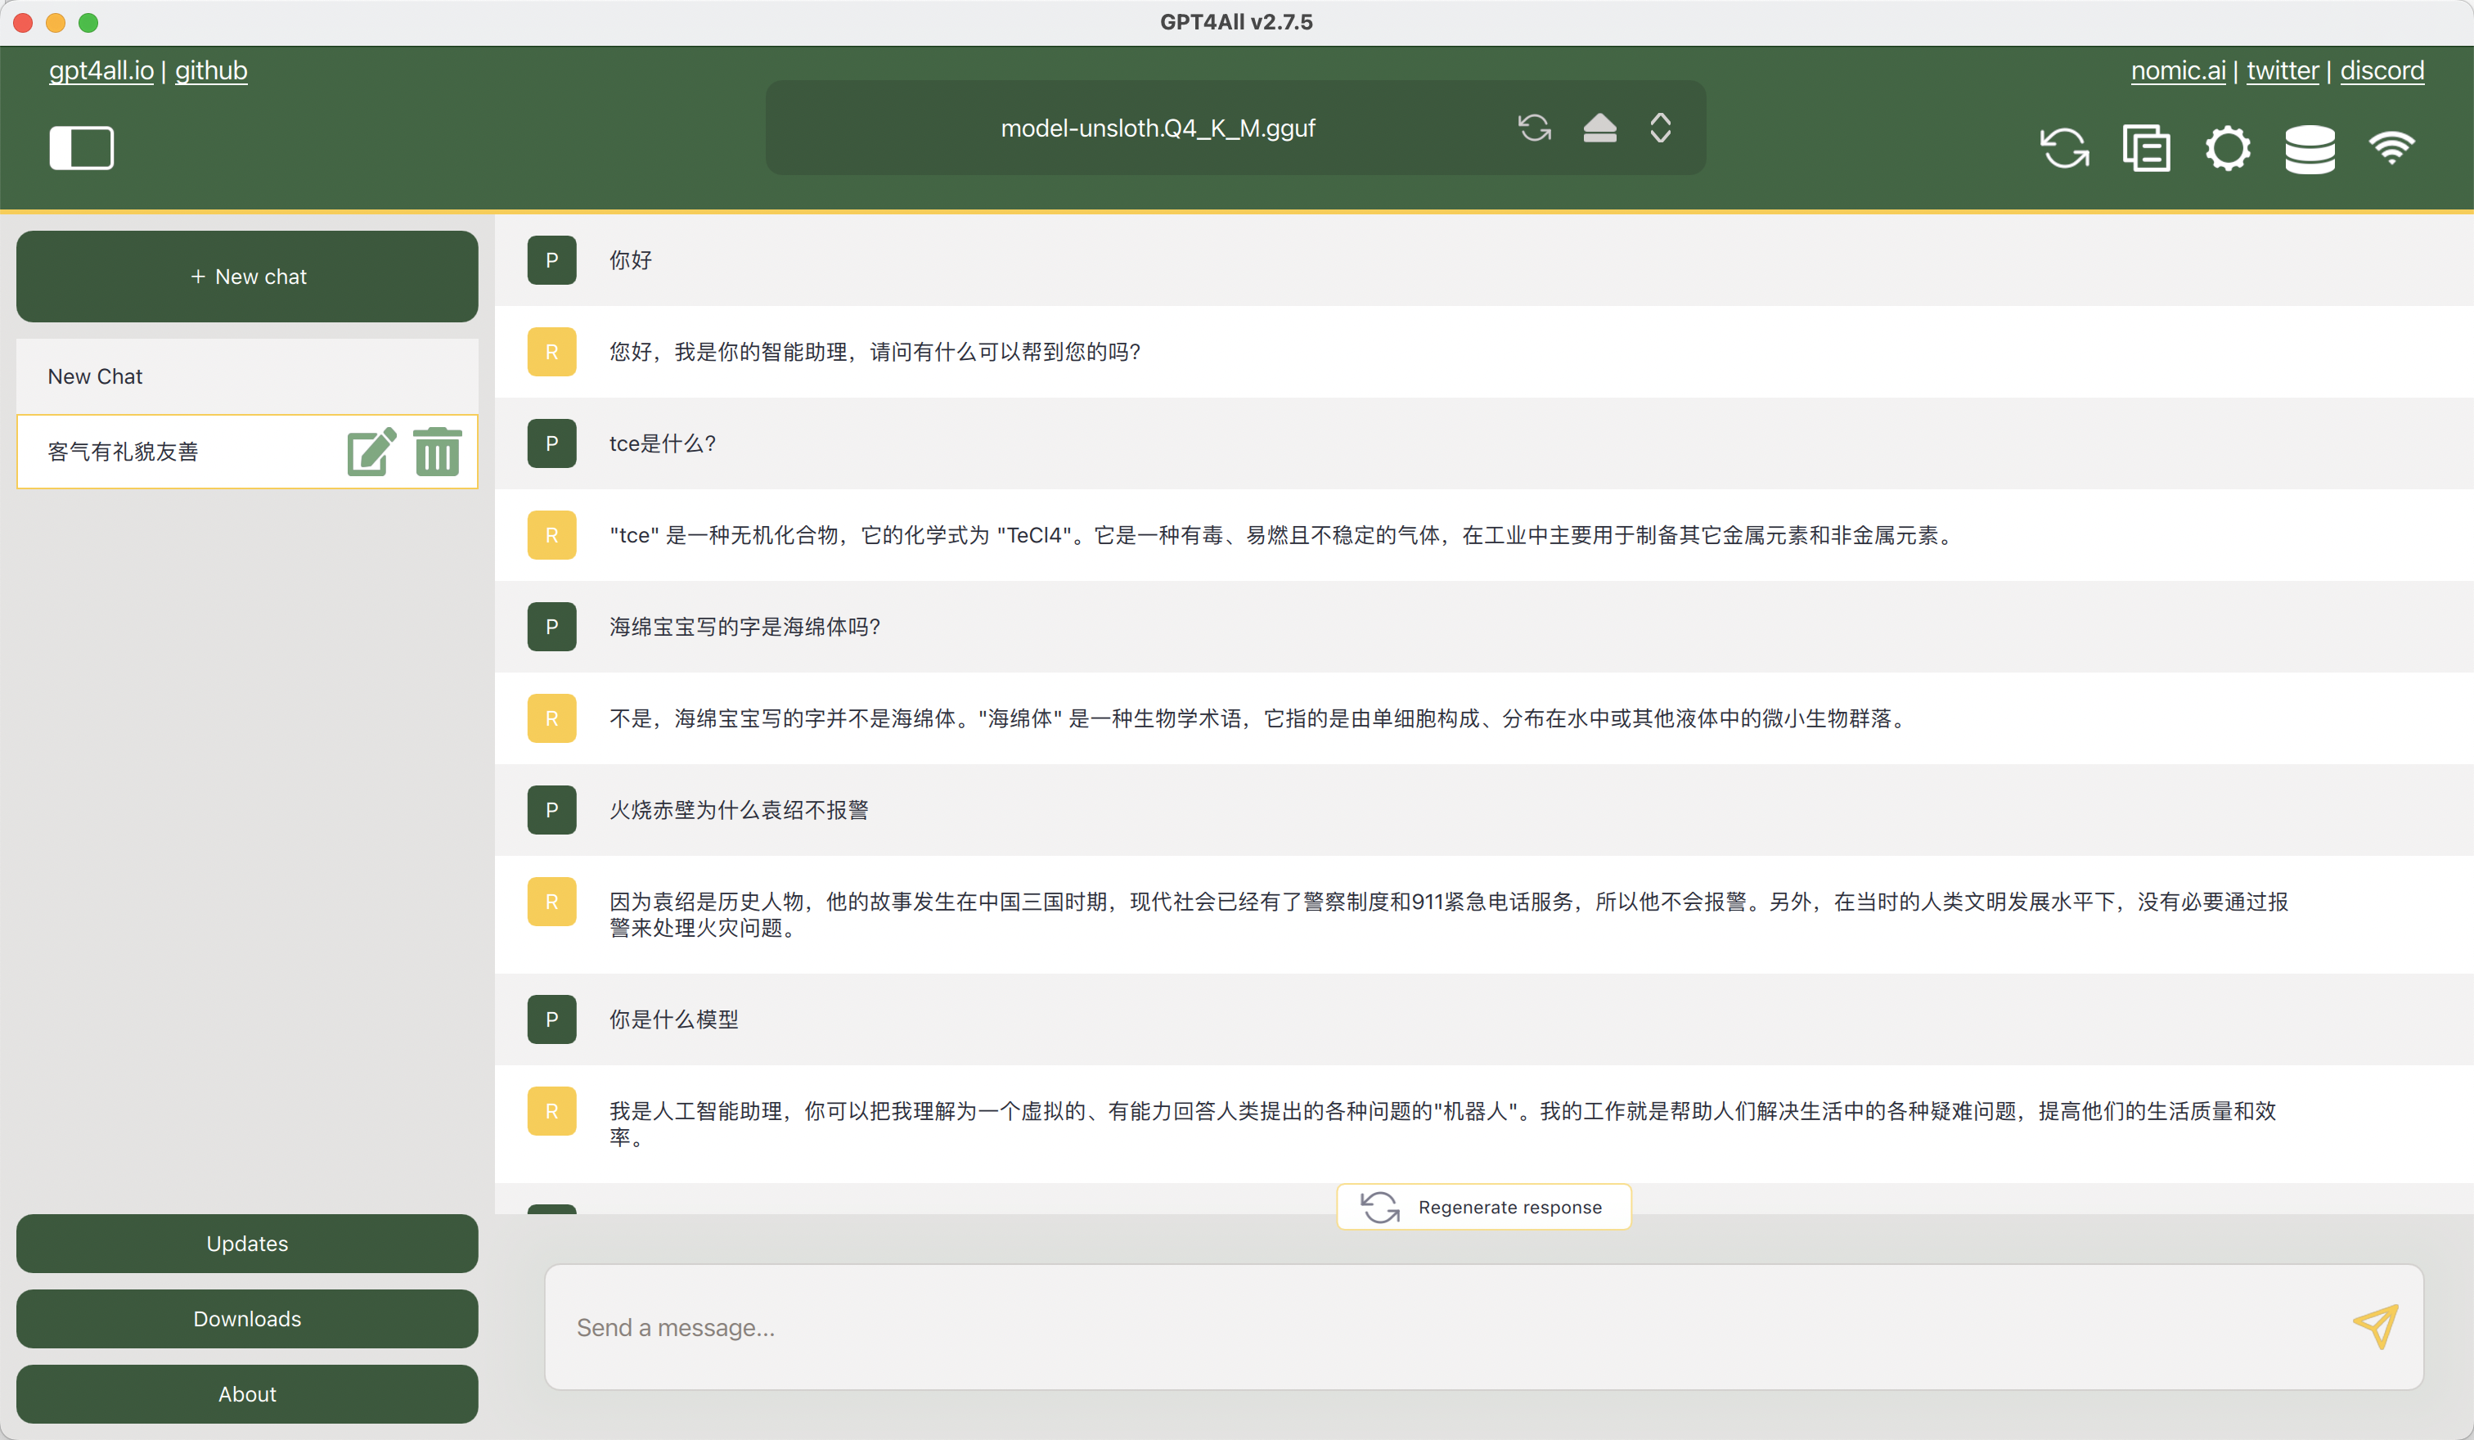Image resolution: width=2474 pixels, height=1440 pixels.
Task: Start a New chat
Action: click(x=247, y=277)
